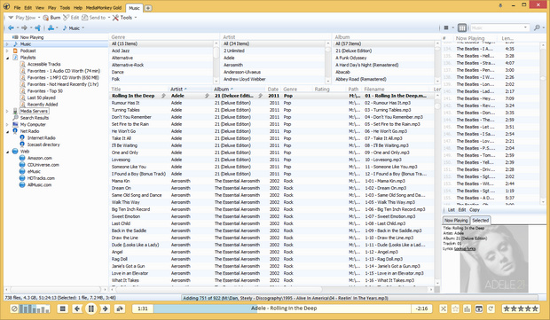Skip to next track button
Image resolution: width=550 pixels, height=320 pixels.
105,308
